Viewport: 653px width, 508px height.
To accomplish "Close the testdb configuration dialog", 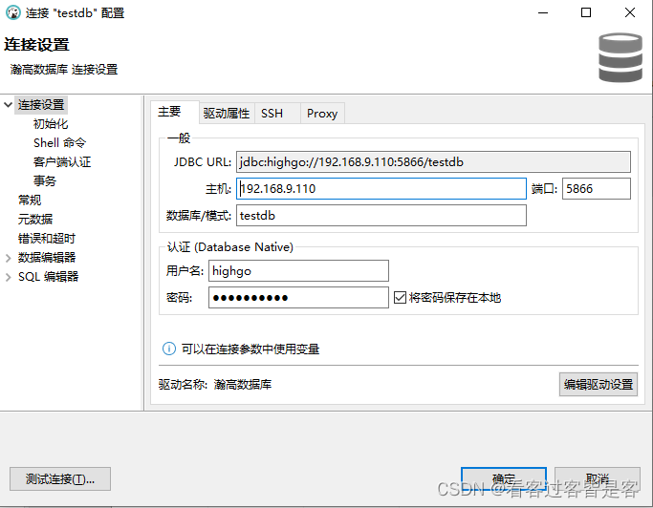I will [630, 13].
